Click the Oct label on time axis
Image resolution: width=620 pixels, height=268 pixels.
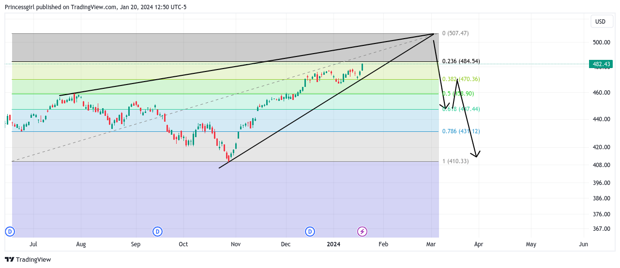tap(183, 244)
